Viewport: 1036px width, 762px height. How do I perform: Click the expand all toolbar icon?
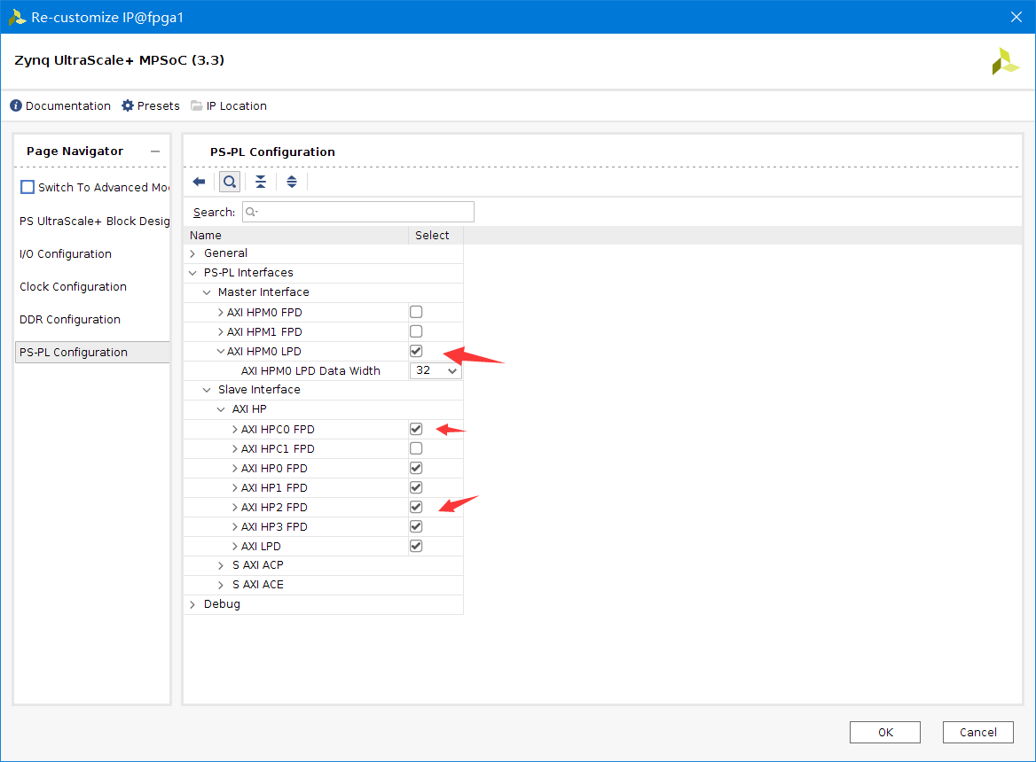pyautogui.click(x=291, y=183)
